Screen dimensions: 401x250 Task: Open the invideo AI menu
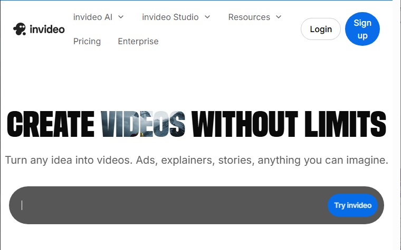pyautogui.click(x=92, y=17)
